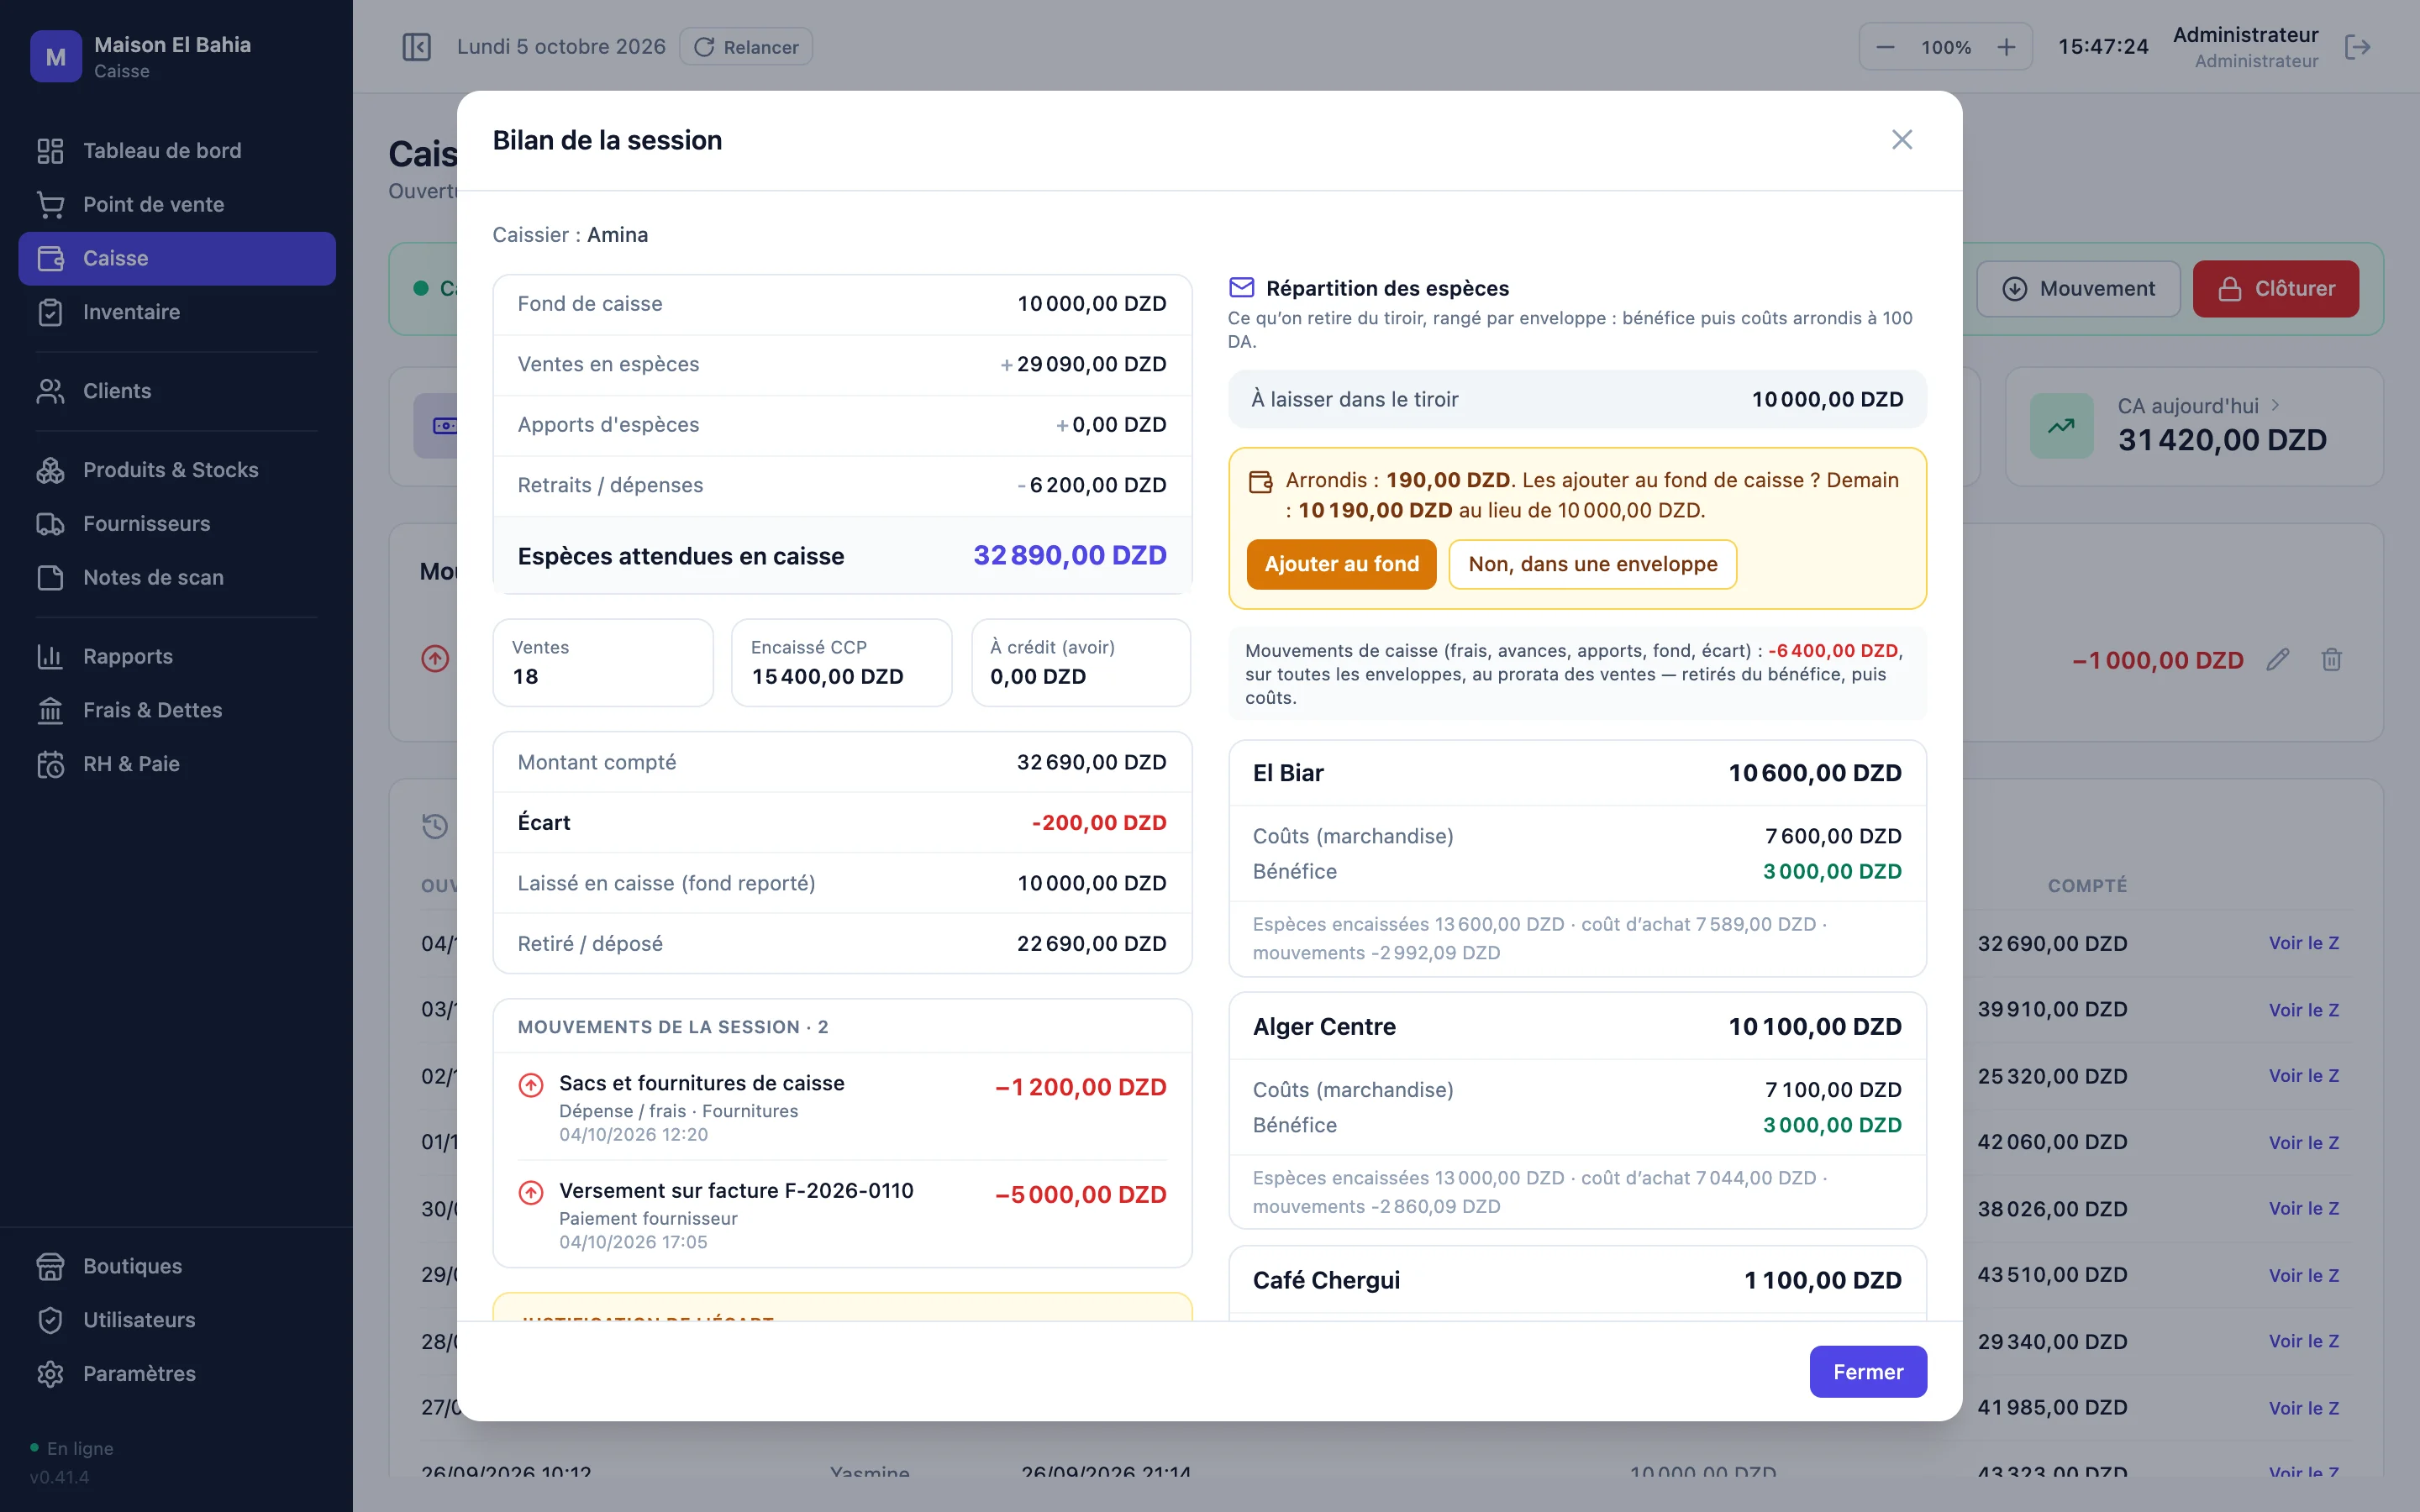Click the edit pencil icon for movement
2420x1512 pixels.
[x=2277, y=660]
